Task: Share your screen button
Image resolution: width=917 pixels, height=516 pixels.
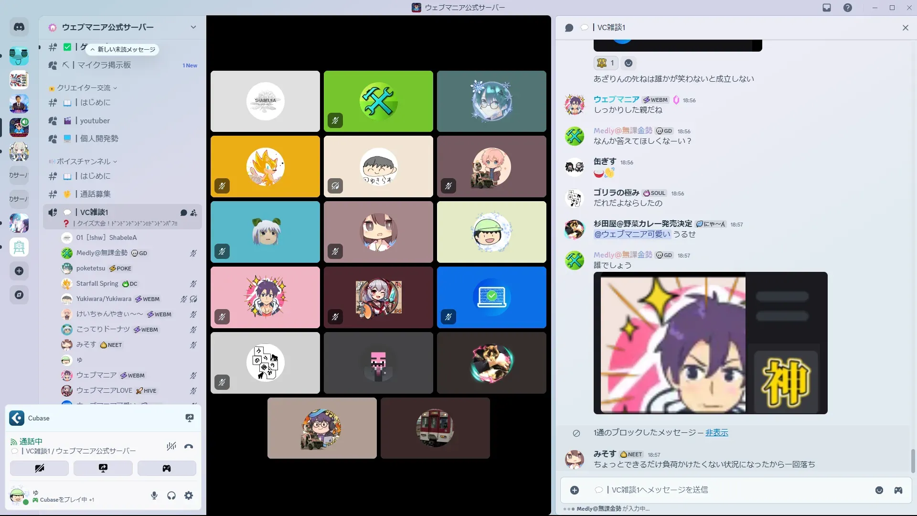Action: pos(103,468)
